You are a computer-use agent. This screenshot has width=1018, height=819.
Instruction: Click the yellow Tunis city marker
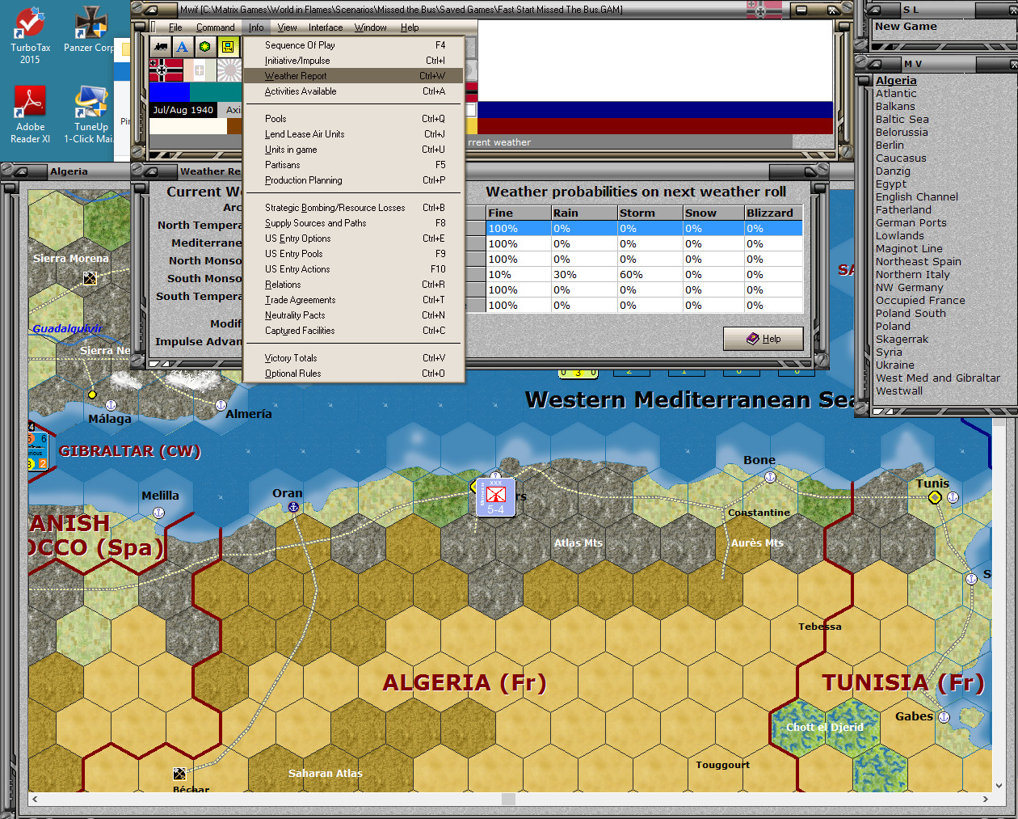[935, 497]
